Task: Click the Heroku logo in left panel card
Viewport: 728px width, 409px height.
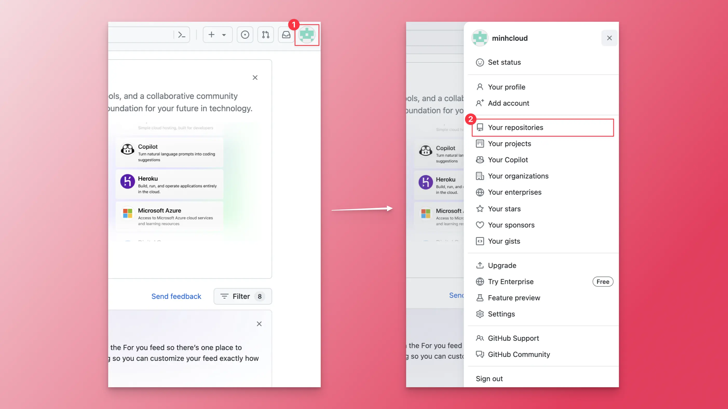Action: [x=128, y=181]
